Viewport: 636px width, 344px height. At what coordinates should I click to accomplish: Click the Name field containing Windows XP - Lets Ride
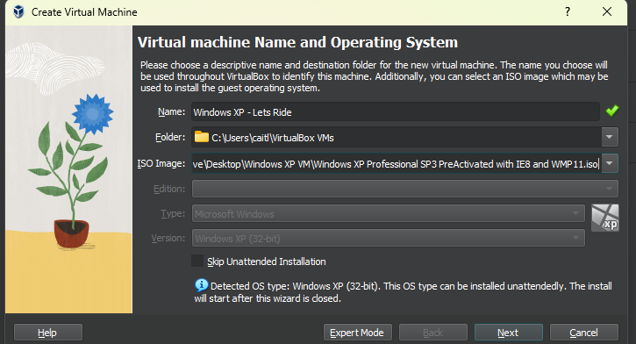click(396, 111)
